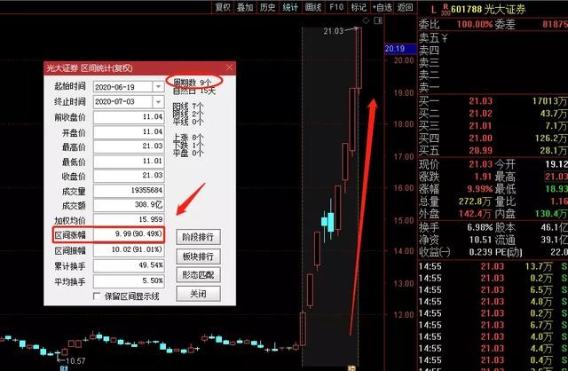Click the marker icon at chart bottom
The width and height of the screenshot is (568, 371).
351,368
